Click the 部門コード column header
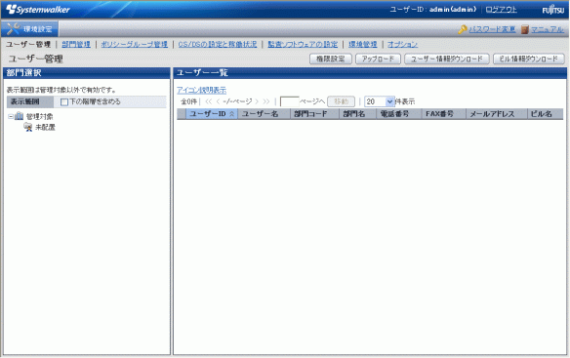 pyautogui.click(x=315, y=114)
